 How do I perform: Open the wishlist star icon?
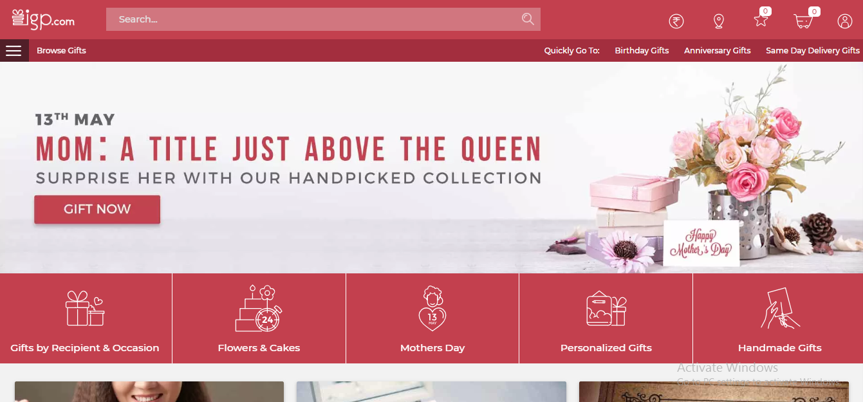[x=761, y=21]
